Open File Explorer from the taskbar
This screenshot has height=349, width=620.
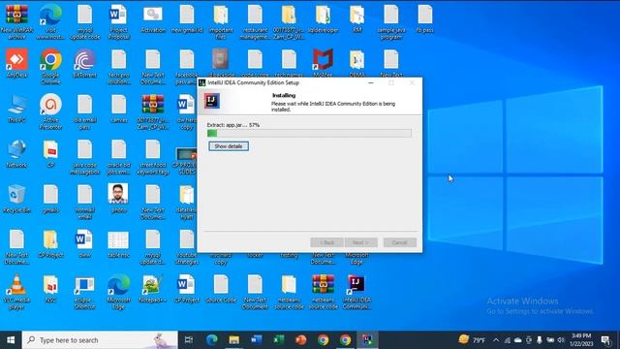(234, 340)
